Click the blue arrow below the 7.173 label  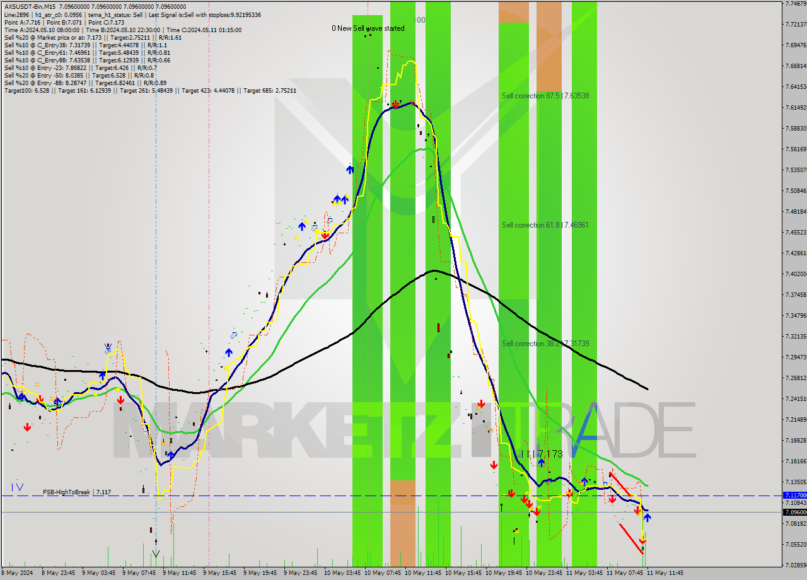pyautogui.click(x=541, y=463)
